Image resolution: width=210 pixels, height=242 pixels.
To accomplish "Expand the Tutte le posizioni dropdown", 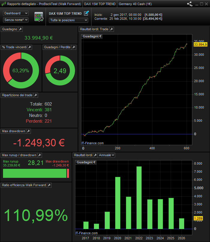I will tap(68, 20).
